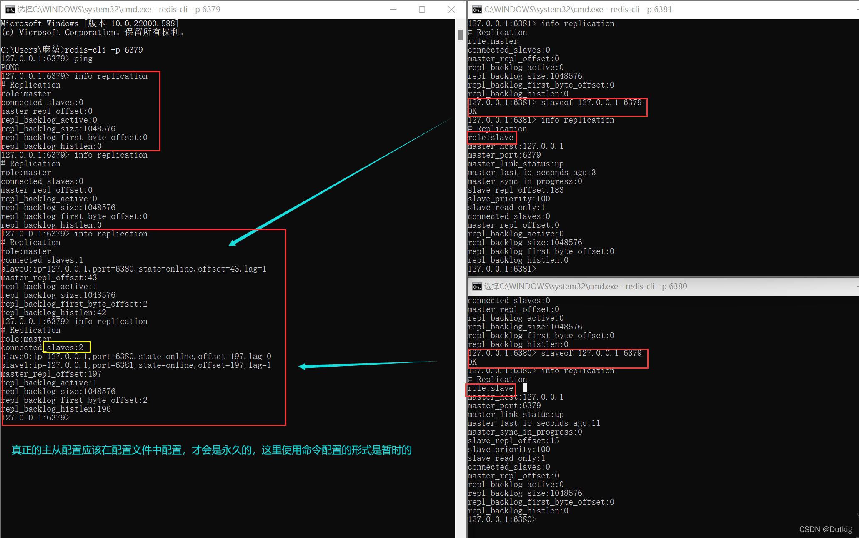The width and height of the screenshot is (859, 538).
Task: Click '127.0.0.1:6379> ping' line
Action: pyautogui.click(x=47, y=59)
